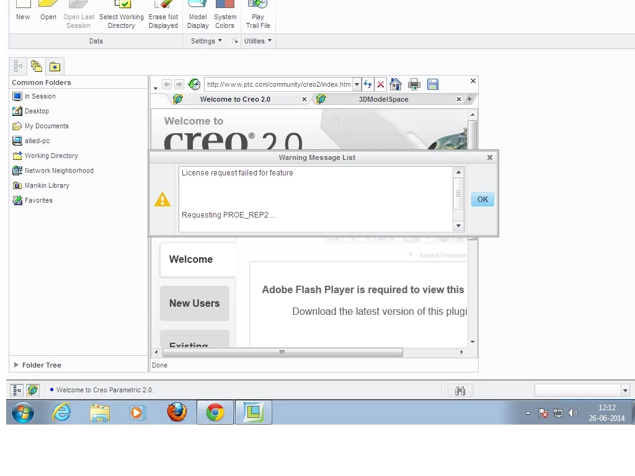Click Select Working Directory tool
This screenshot has width=635, height=476.
click(x=121, y=15)
